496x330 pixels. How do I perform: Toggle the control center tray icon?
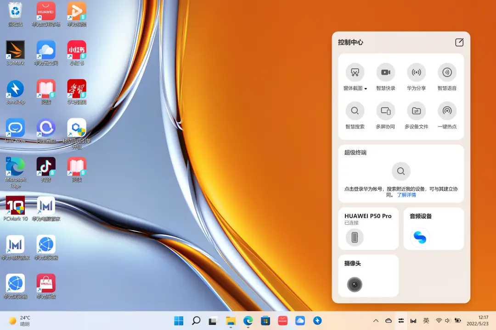click(401, 321)
